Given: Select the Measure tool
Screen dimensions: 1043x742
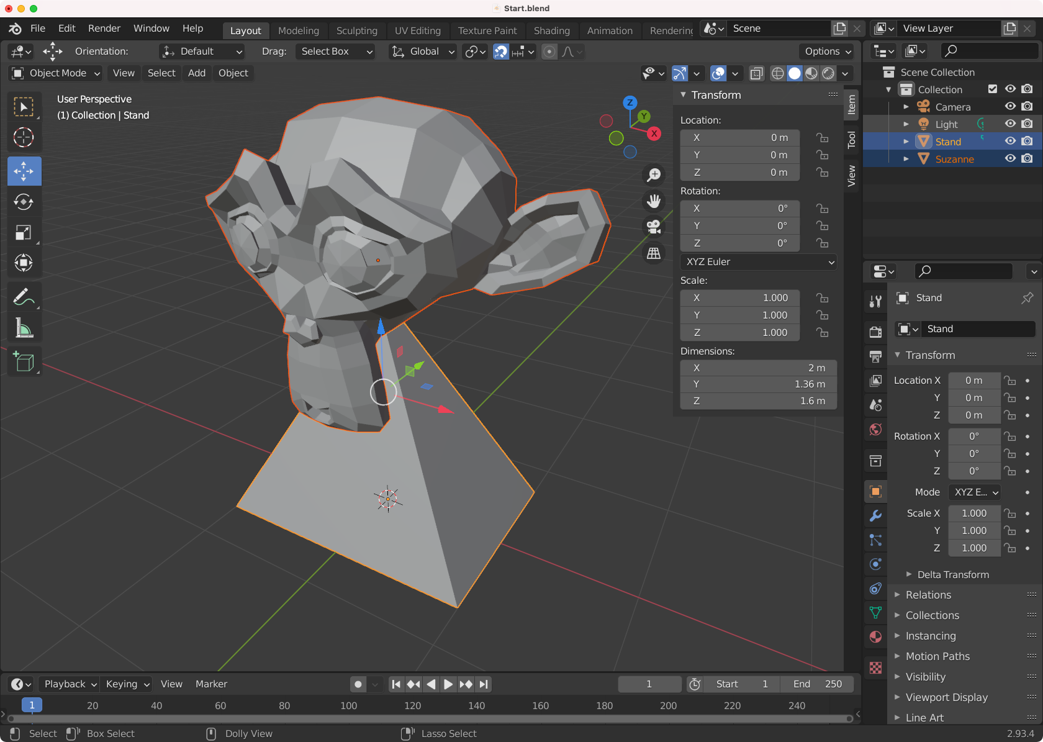Looking at the screenshot, I should click(x=24, y=328).
